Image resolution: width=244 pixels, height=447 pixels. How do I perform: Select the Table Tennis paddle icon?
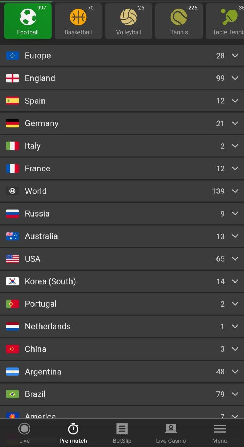click(x=229, y=17)
